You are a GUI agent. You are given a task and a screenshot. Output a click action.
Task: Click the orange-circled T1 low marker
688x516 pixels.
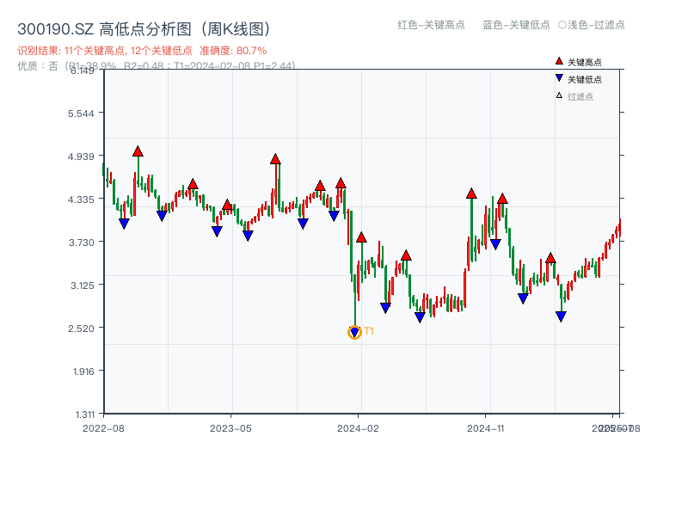354,333
